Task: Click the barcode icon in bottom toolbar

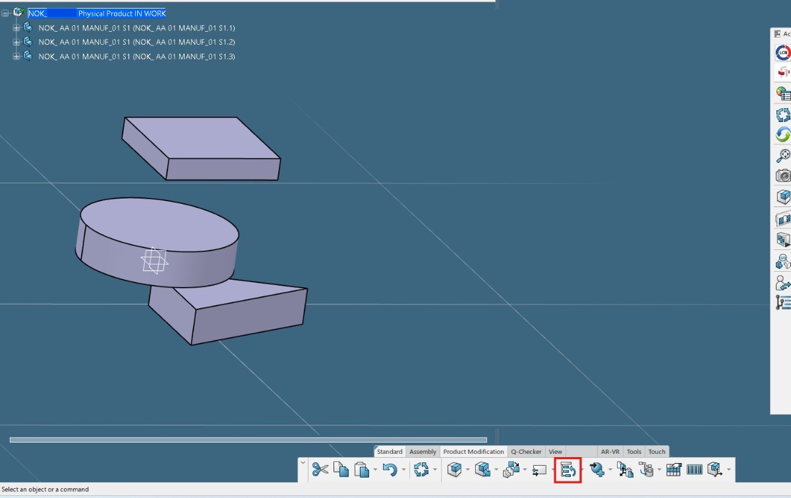Action: (x=695, y=470)
